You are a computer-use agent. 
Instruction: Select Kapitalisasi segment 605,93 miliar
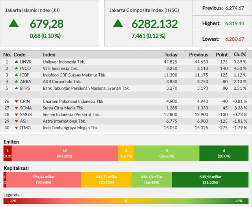210,180
